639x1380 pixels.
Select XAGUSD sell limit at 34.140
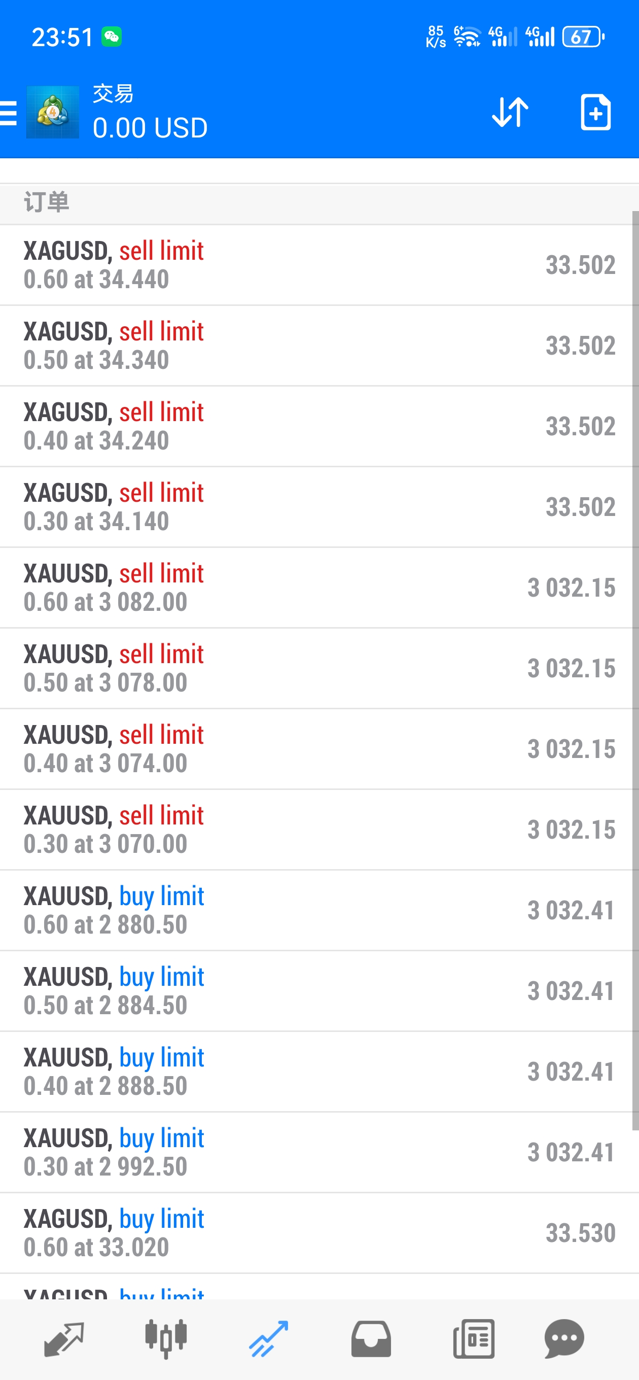click(x=316, y=507)
